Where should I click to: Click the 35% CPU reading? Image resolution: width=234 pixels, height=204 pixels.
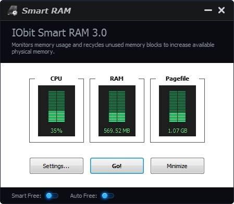point(56,131)
